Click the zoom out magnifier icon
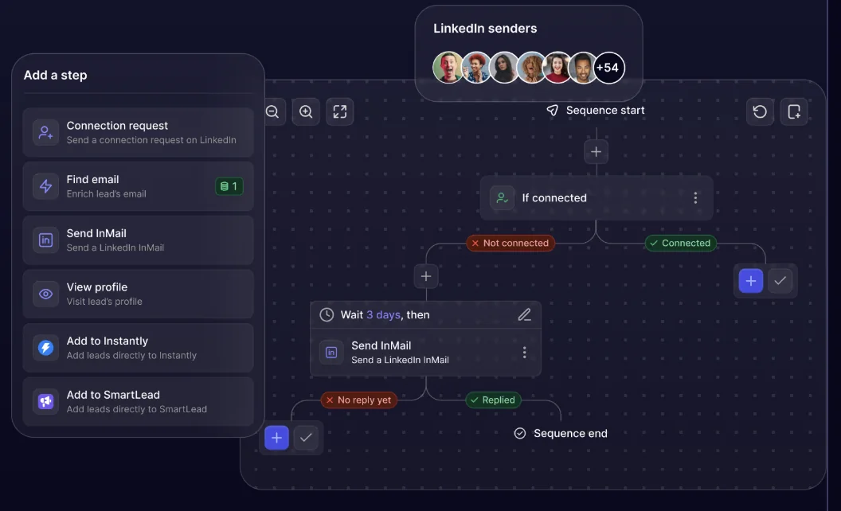The width and height of the screenshot is (841, 511). 272,111
